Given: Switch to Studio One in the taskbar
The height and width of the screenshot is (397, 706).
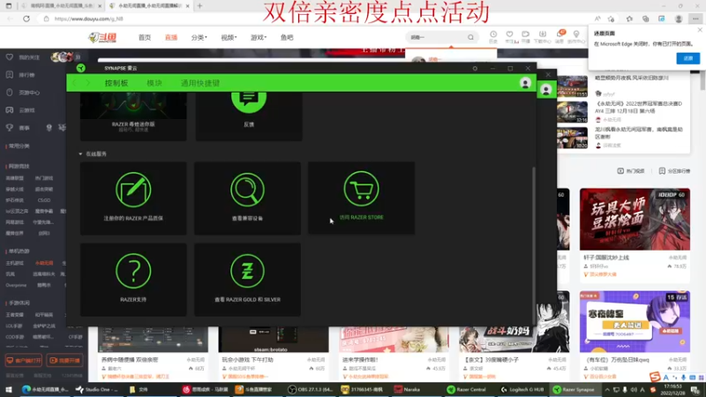Looking at the screenshot, I should [97, 390].
